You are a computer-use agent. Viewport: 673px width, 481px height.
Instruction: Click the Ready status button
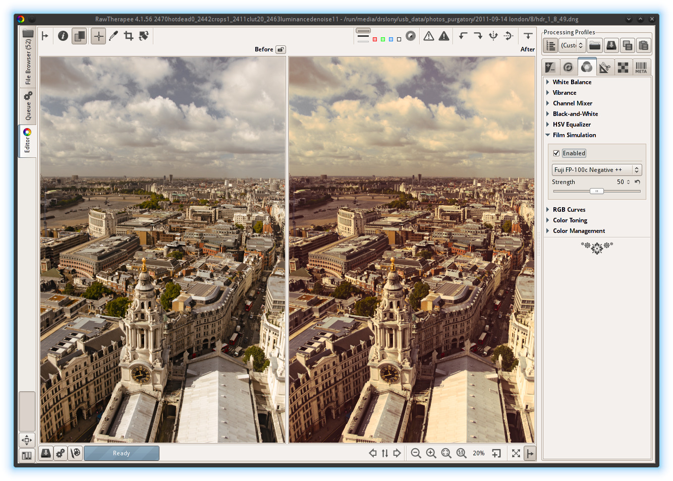(122, 453)
